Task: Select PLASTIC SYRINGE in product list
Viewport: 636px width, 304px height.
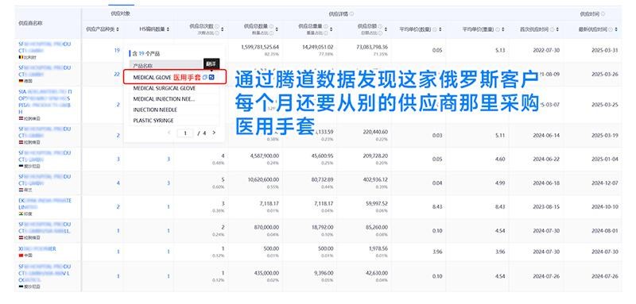Action: pyautogui.click(x=153, y=121)
